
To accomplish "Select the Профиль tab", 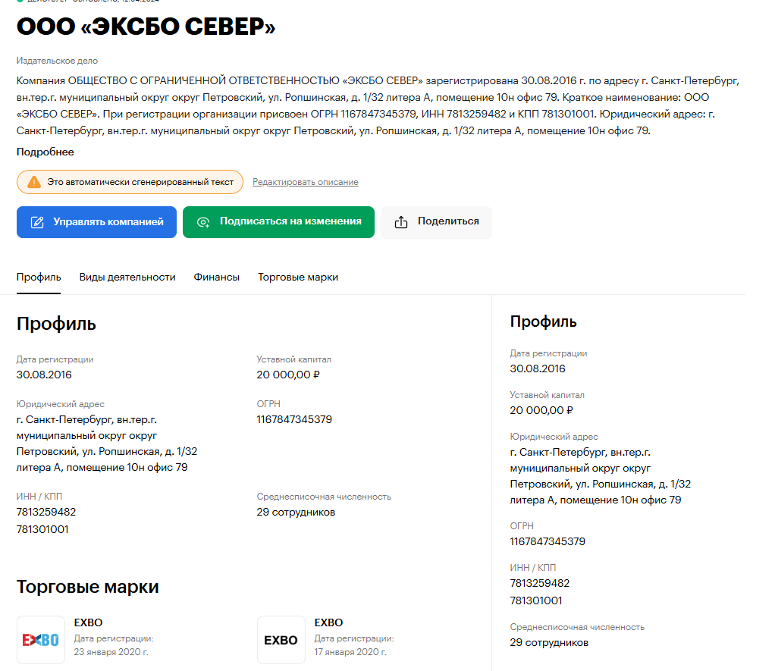I will pos(39,277).
